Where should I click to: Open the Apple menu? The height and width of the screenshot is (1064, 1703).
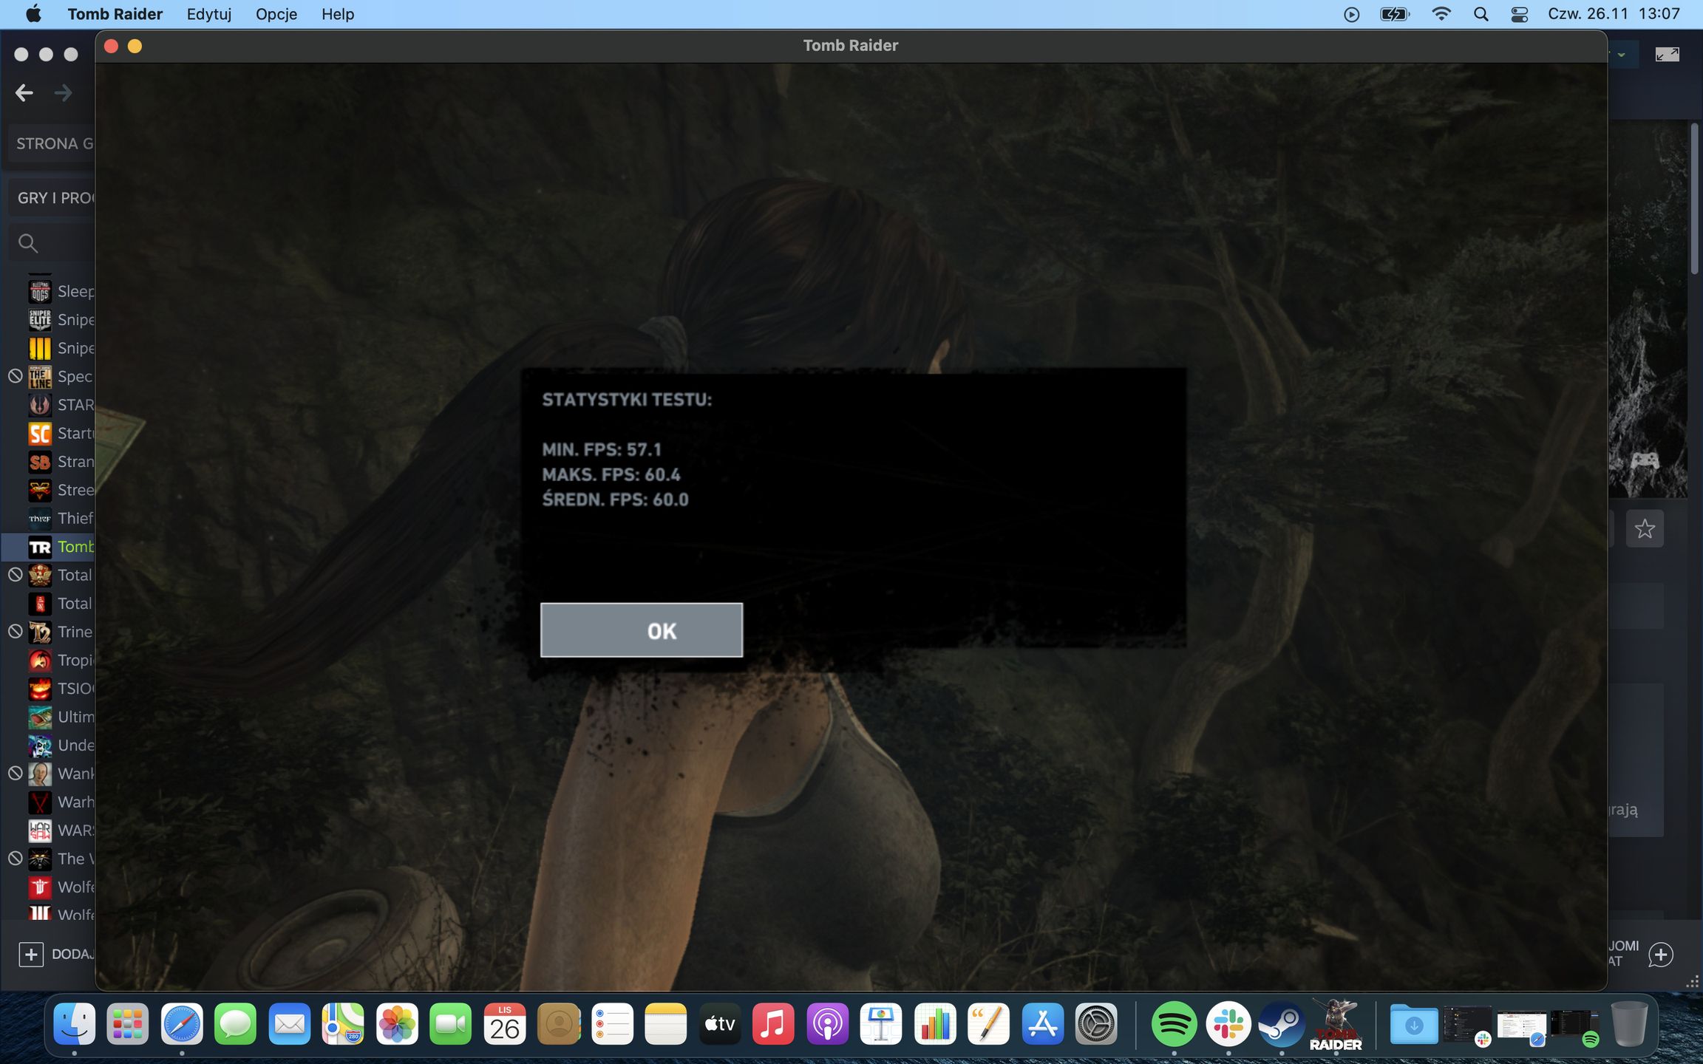(x=33, y=14)
